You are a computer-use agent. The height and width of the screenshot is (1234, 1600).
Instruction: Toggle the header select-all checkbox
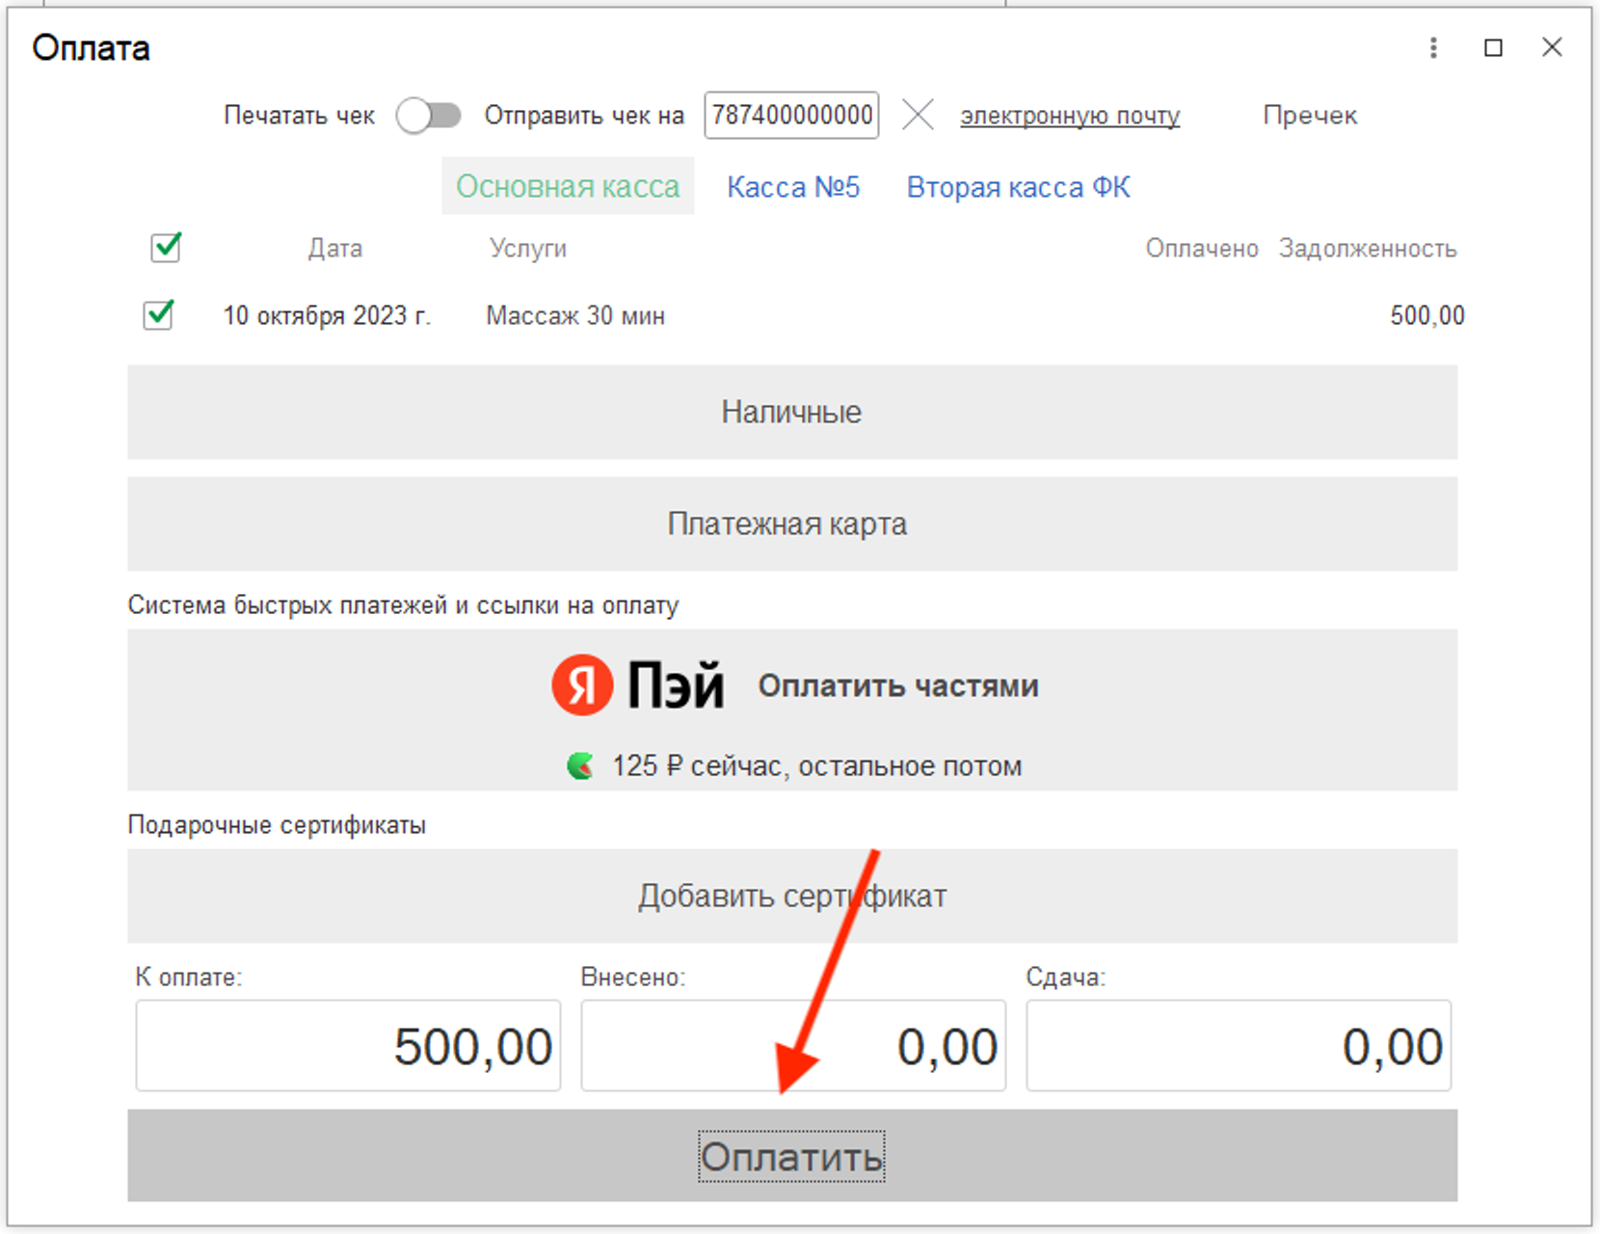pyautogui.click(x=166, y=248)
